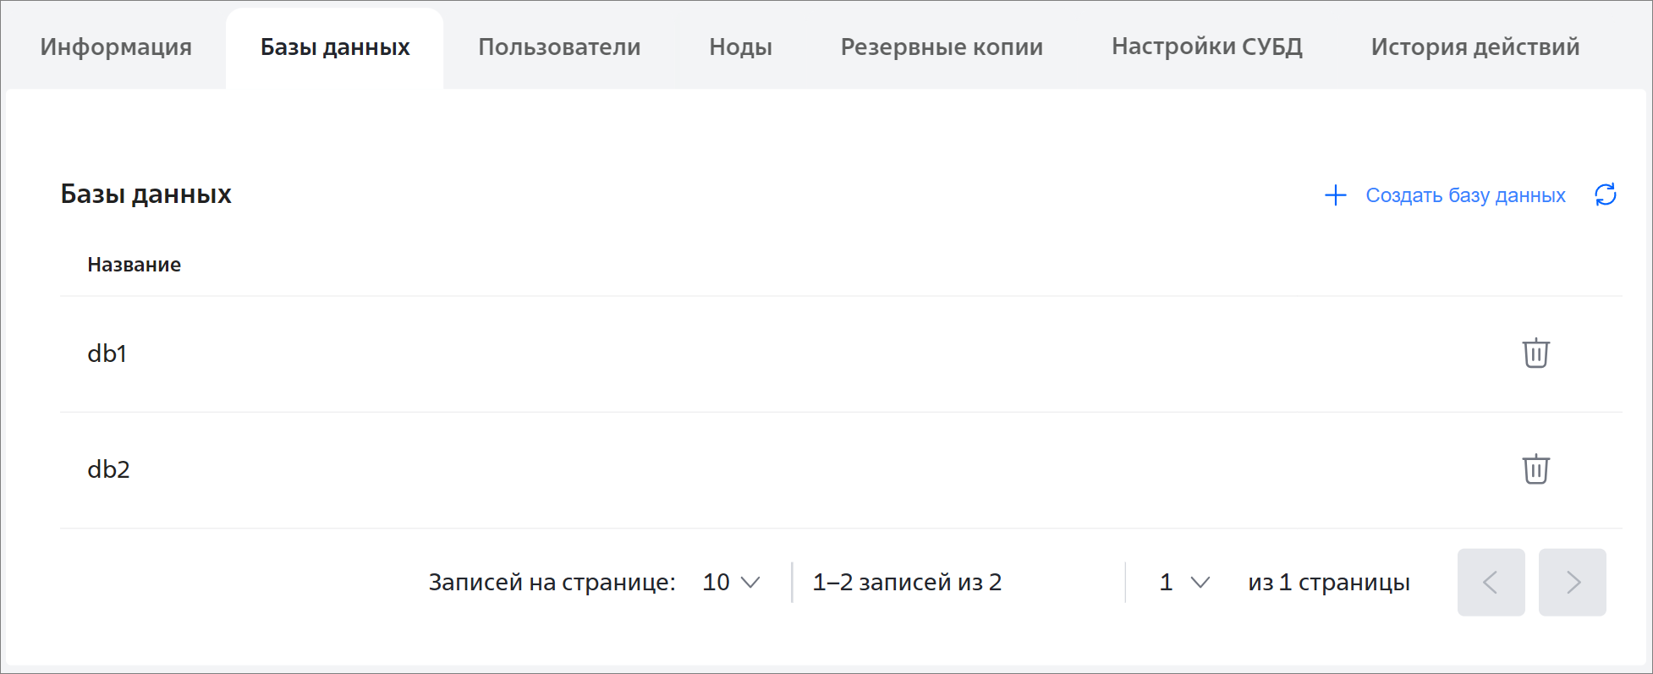Click the plus icon to add a database
This screenshot has height=674, width=1653.
[1335, 195]
